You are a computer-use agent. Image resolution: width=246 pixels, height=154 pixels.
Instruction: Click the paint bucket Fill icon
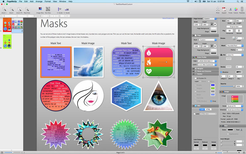[221, 55]
